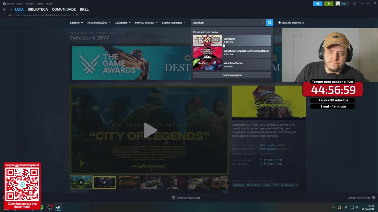Open the Brzl account dropdown

(342, 4)
